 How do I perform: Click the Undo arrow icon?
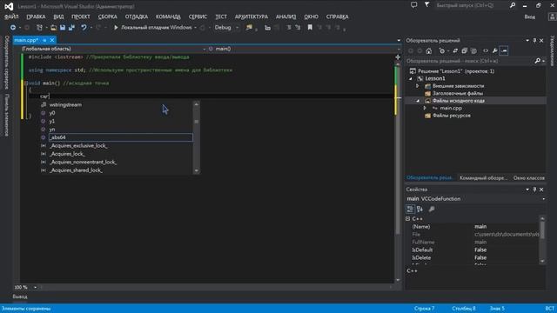click(x=84, y=27)
